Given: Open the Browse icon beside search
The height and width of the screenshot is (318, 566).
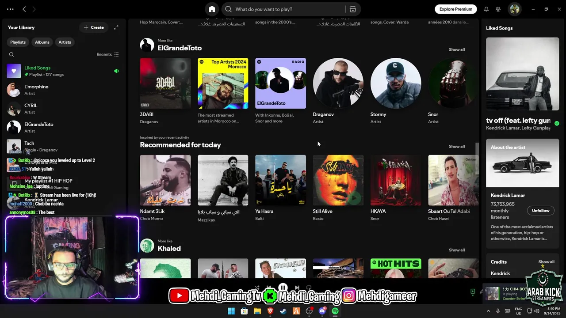Looking at the screenshot, I should [x=352, y=9].
